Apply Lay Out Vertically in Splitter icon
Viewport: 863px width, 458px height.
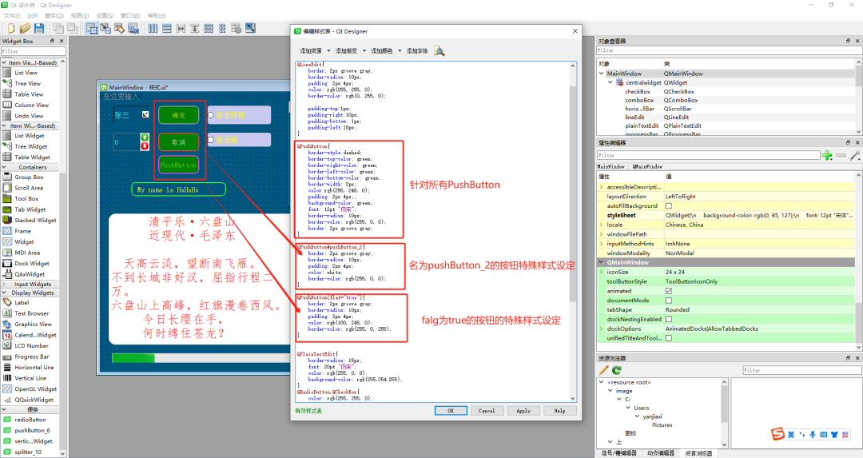[x=195, y=28]
